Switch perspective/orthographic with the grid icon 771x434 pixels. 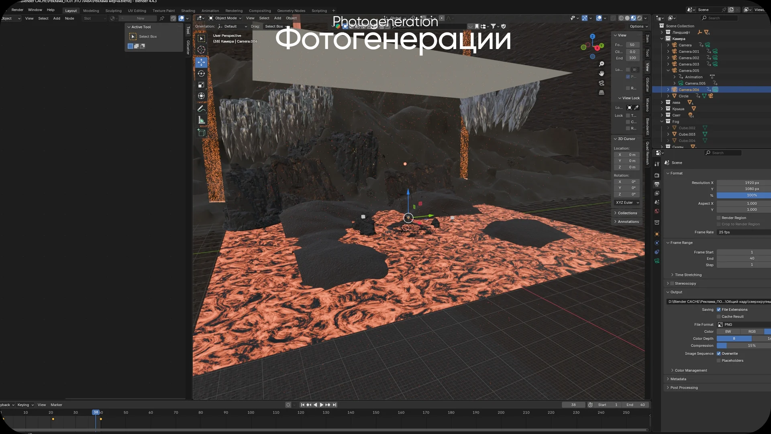point(602,92)
